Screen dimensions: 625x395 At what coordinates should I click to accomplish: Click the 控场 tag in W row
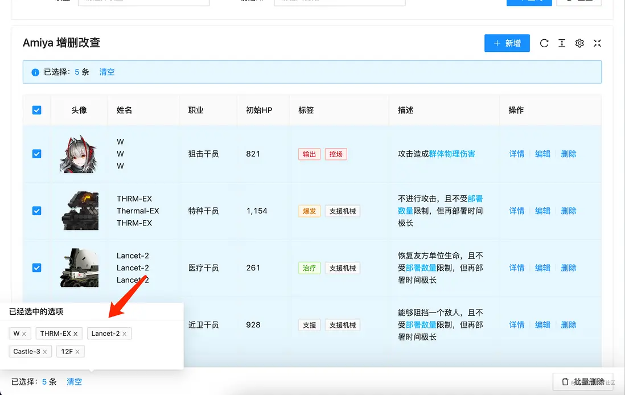click(x=336, y=154)
